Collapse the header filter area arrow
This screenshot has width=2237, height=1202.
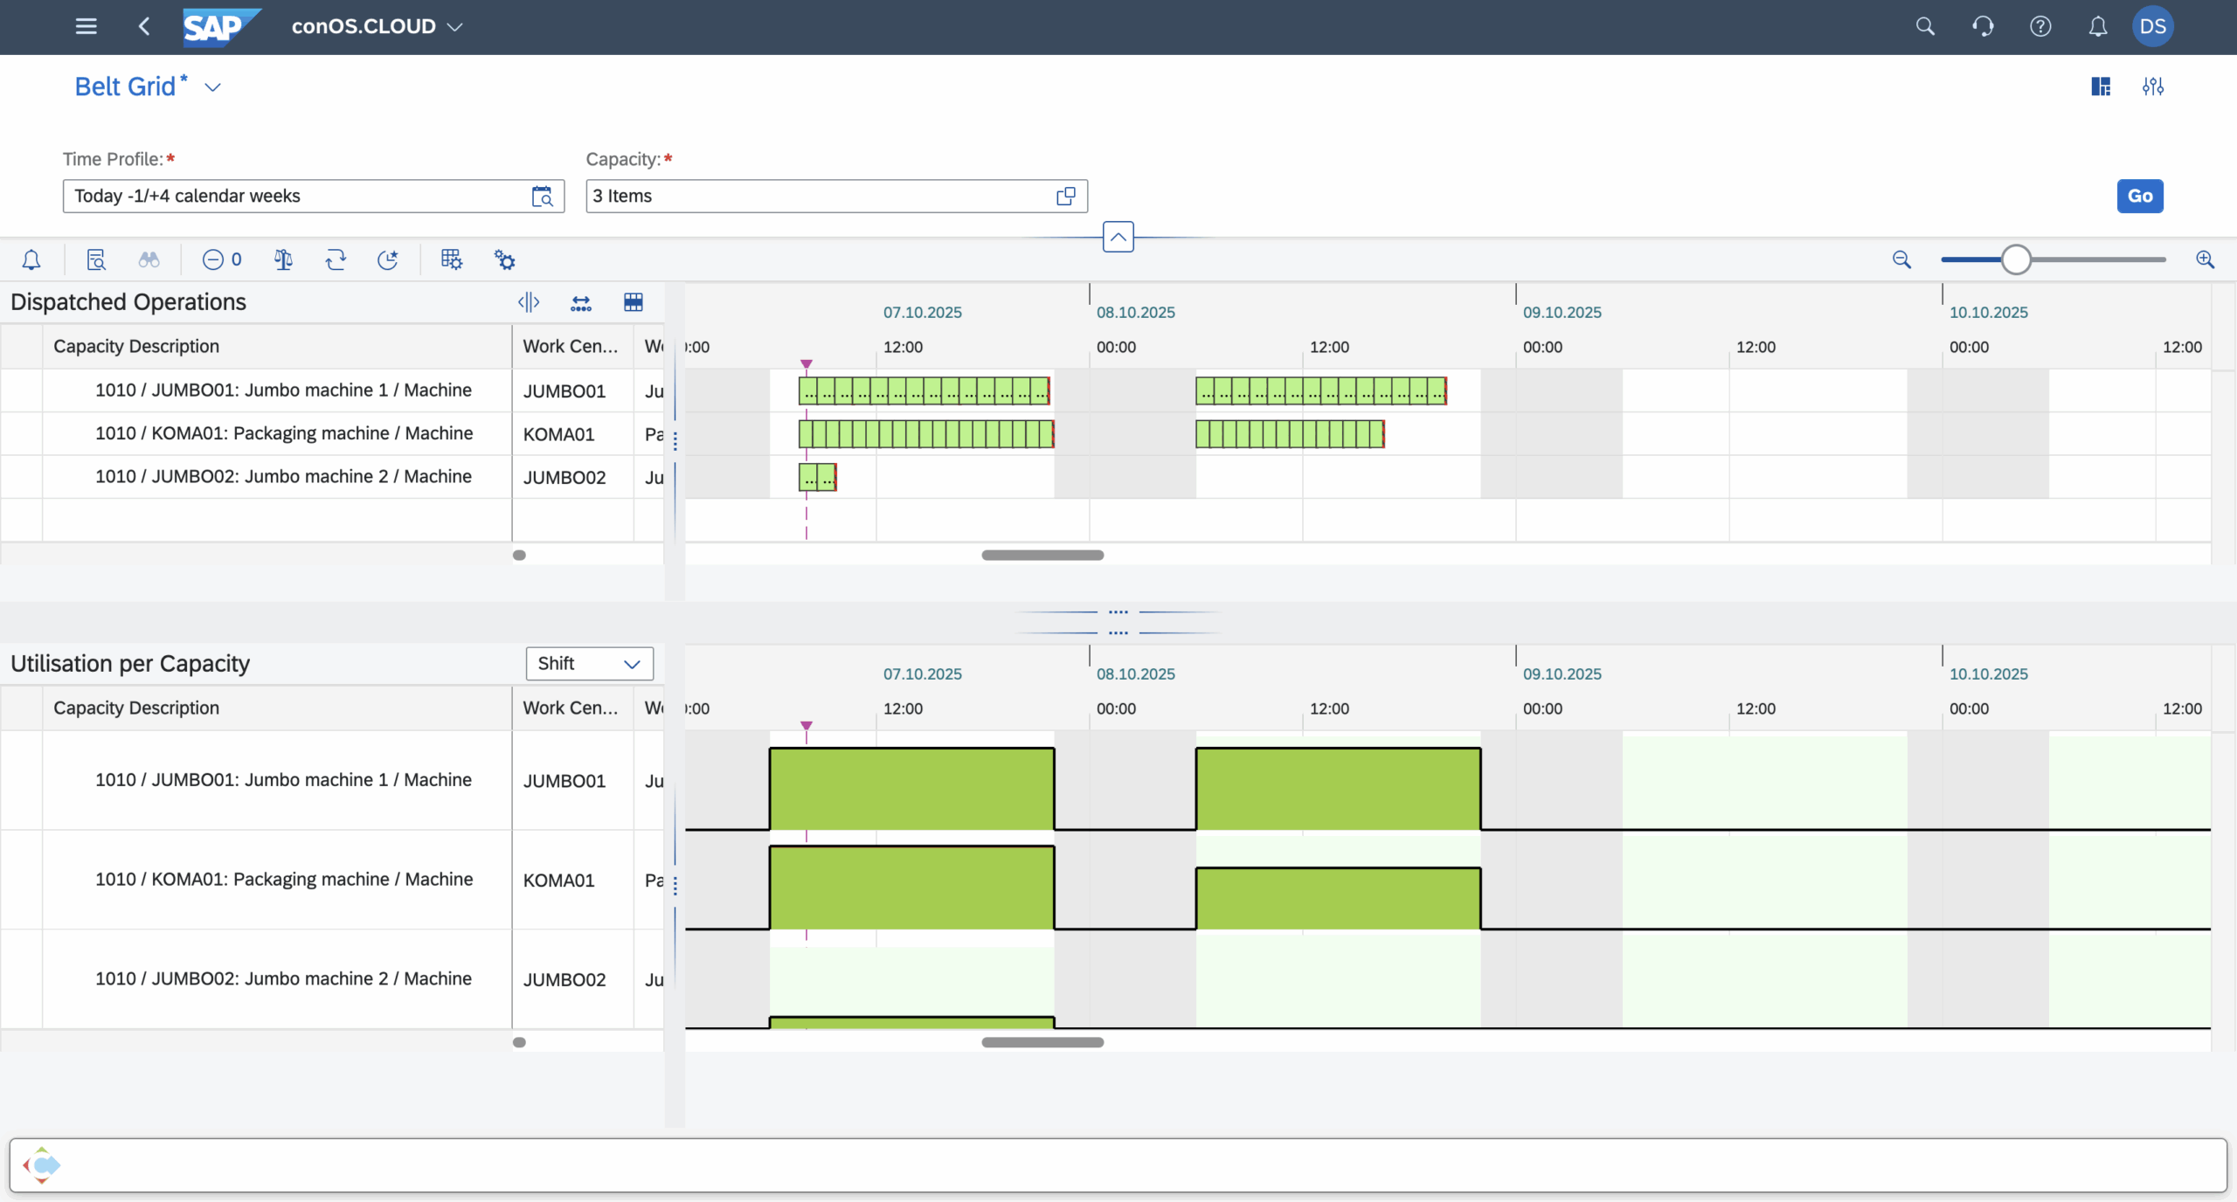(1118, 237)
